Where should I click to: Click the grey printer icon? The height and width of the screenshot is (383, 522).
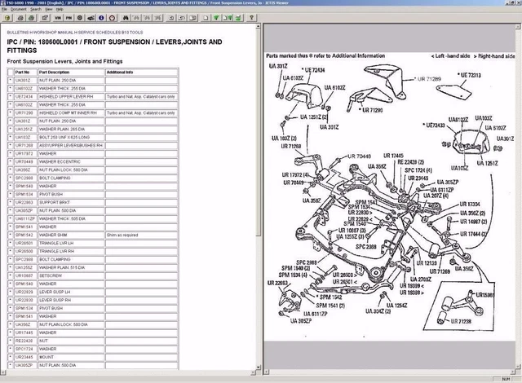coord(20,18)
